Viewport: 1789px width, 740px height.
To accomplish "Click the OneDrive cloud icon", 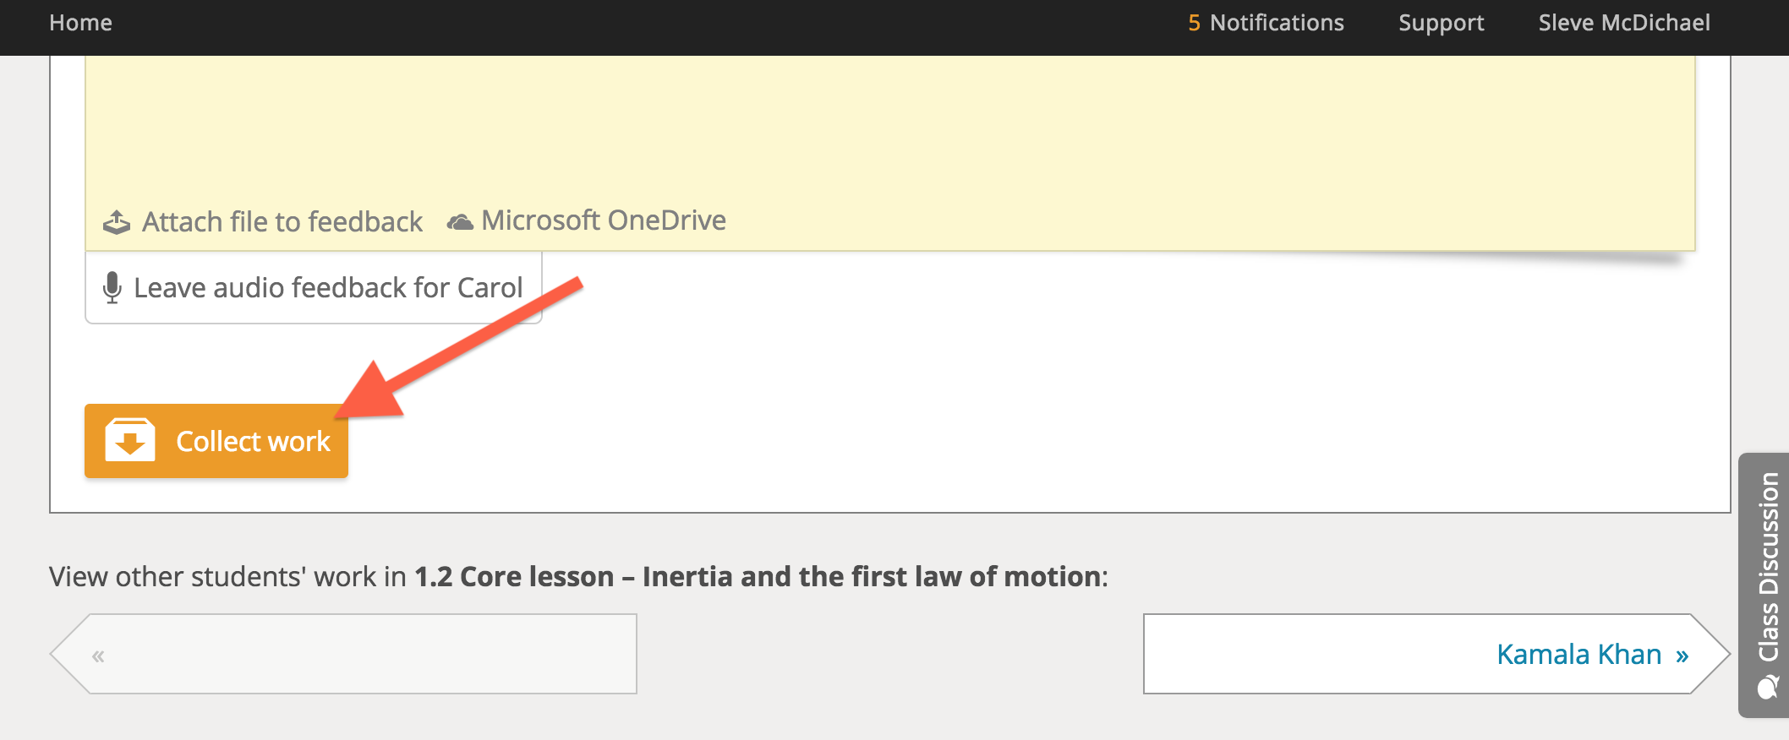I will (x=460, y=222).
